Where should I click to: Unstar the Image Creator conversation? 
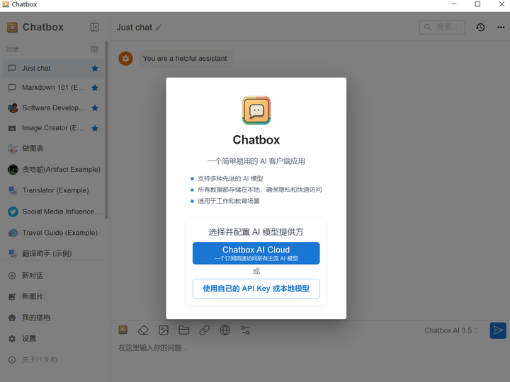point(95,128)
